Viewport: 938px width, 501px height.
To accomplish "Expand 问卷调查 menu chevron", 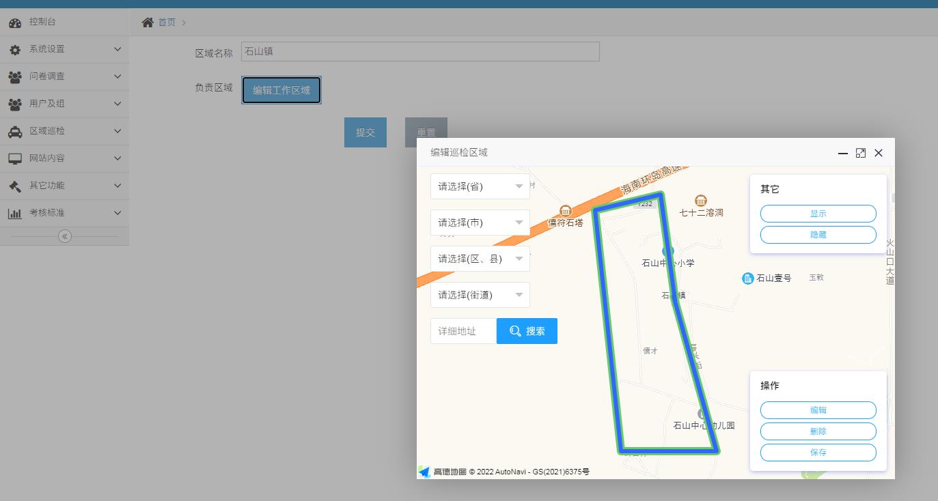I will tap(118, 76).
